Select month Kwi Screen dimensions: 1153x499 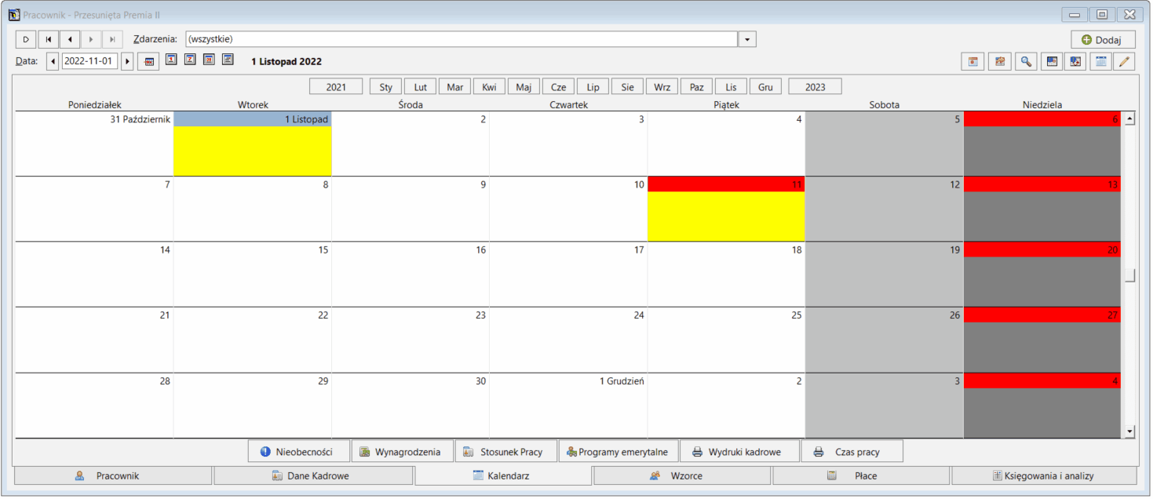point(489,87)
